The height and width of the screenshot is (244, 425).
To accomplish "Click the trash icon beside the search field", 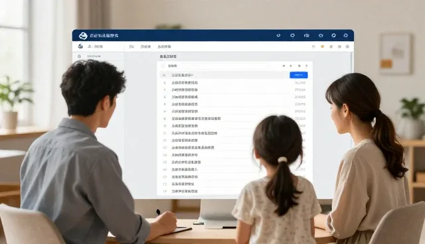I will 307,66.
